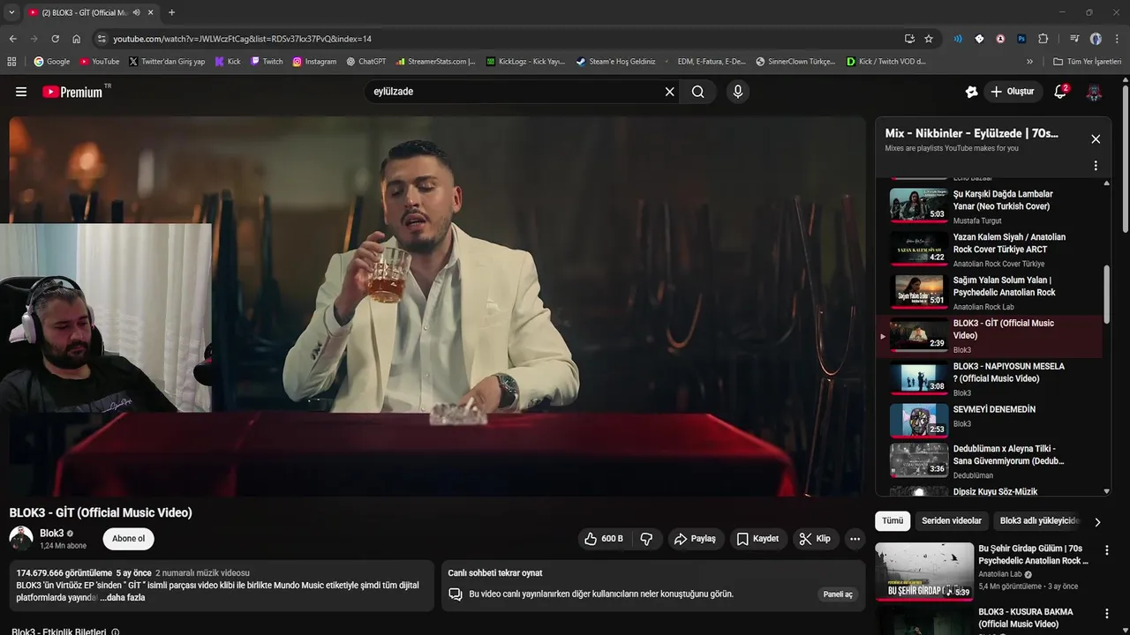This screenshot has height=635, width=1130.
Task: Open live chat replay with Paneli aç
Action: coord(838,594)
